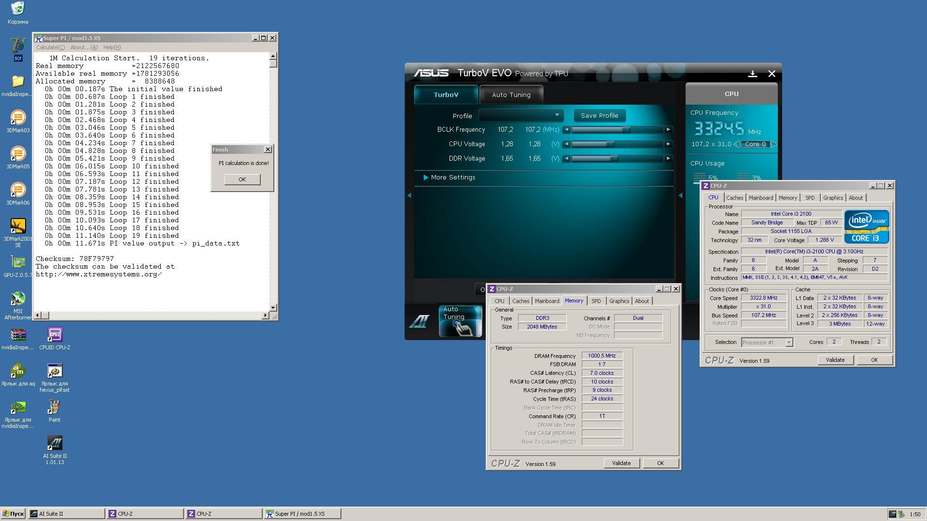Increase DDR Voltage with right arrow
Image resolution: width=927 pixels, height=521 pixels.
(668, 159)
